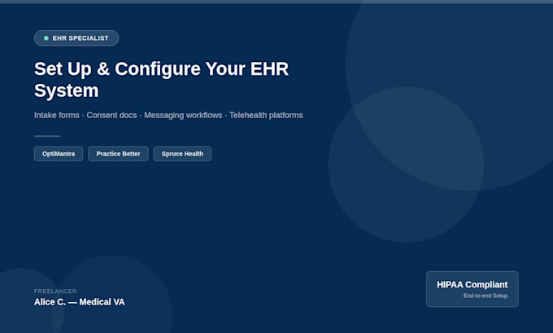Click the 'Alice C. — Medical VA' name
The height and width of the screenshot is (333, 553).
click(x=80, y=302)
